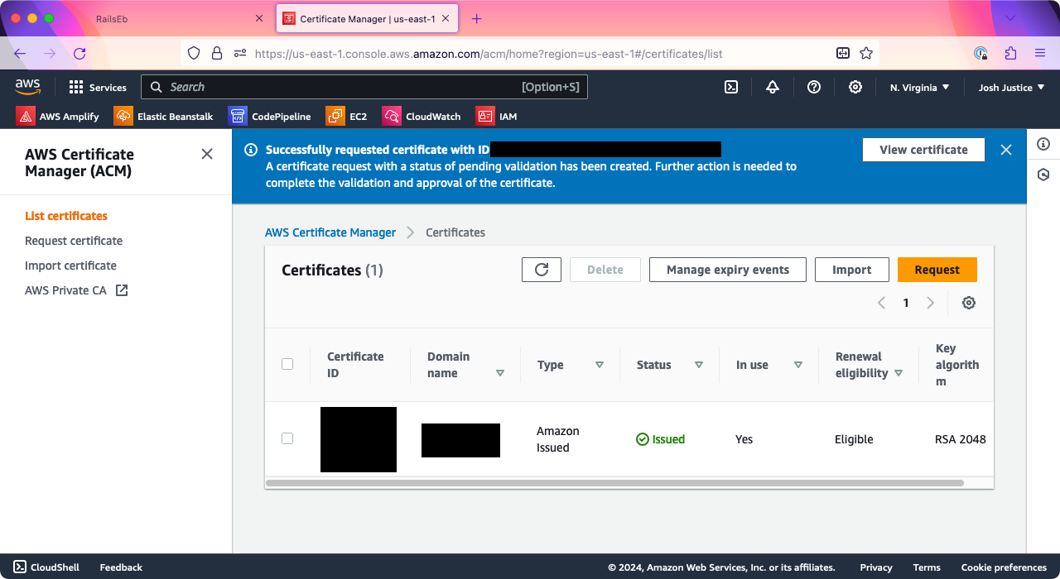Open a new browser tab
Screen dimensions: 1060x579
click(476, 18)
